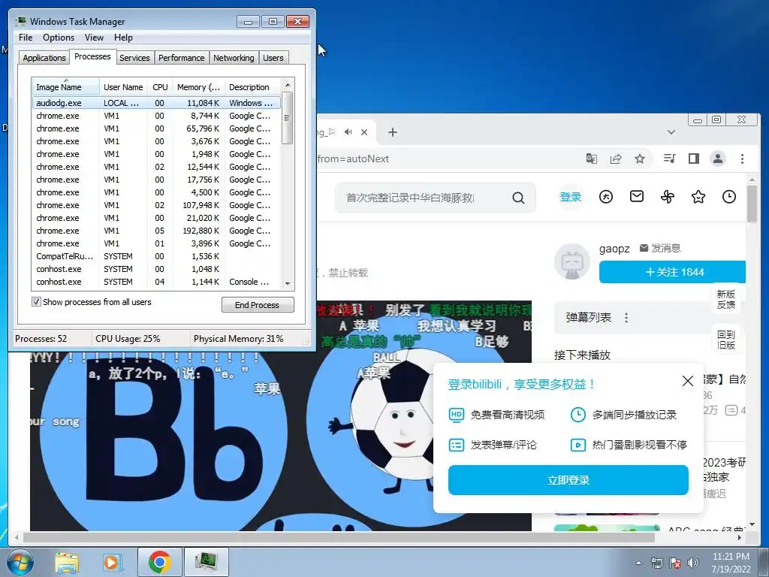The image size is (769, 577).
Task: Open the View menu in Task Manager
Action: pyautogui.click(x=94, y=38)
